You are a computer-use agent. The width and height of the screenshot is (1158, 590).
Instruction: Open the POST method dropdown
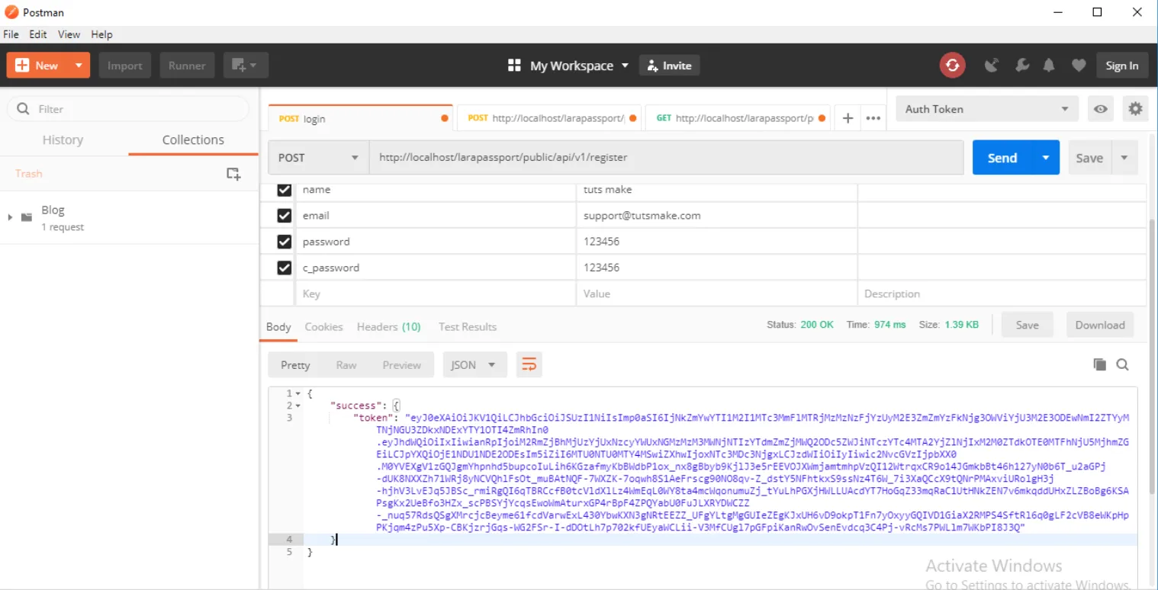click(x=318, y=158)
